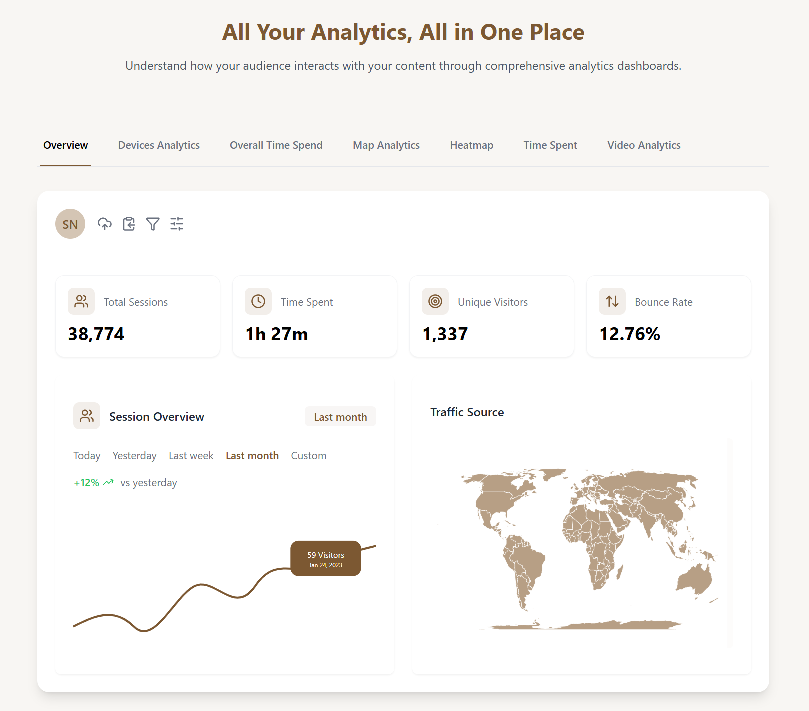Click the Time Spent clock icon
The width and height of the screenshot is (809, 711).
click(258, 301)
